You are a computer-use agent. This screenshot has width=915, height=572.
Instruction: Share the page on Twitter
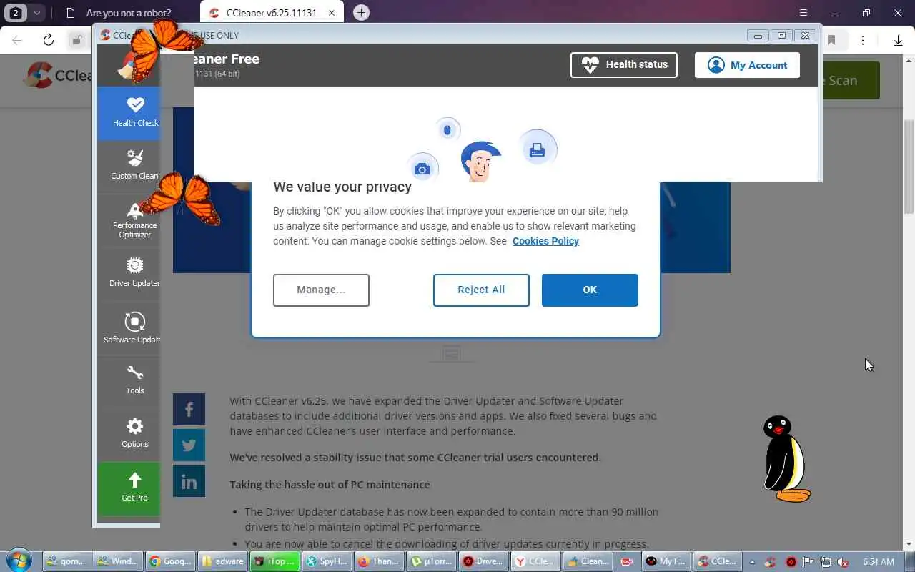[189, 445]
